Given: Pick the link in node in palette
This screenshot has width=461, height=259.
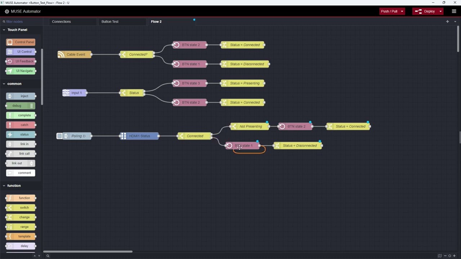Looking at the screenshot, I should tap(21, 144).
